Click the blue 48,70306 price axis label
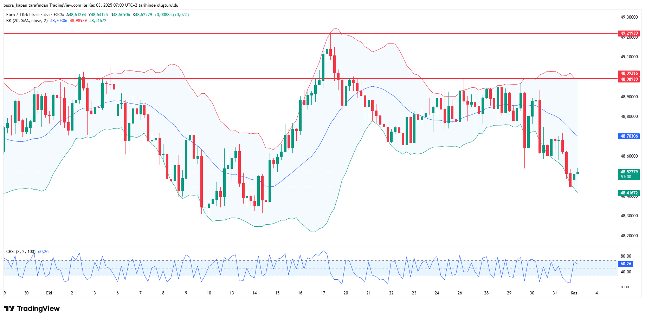The width and height of the screenshot is (645, 319). tap(628, 136)
